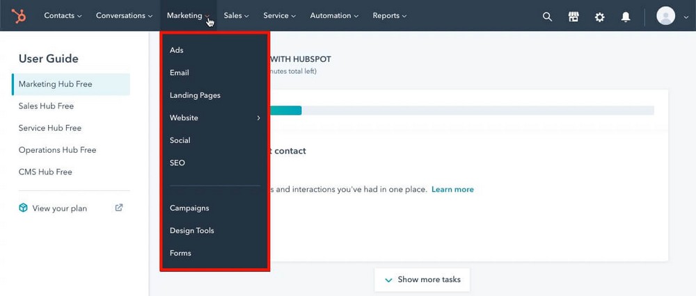Viewport: 696px width, 296px height.
Task: Follow the Learn more link
Action: [x=452, y=190]
